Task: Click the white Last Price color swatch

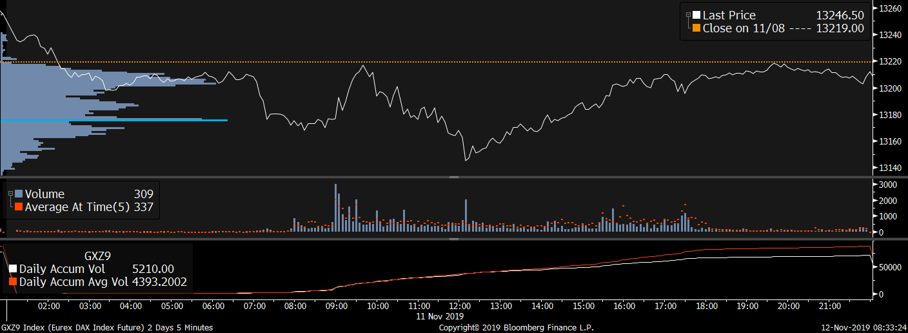Action: (696, 15)
